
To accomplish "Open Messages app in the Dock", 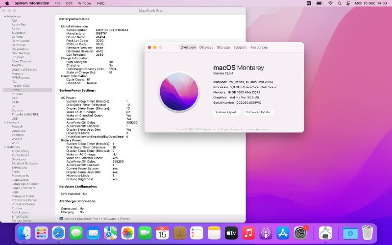I will tap(76, 233).
